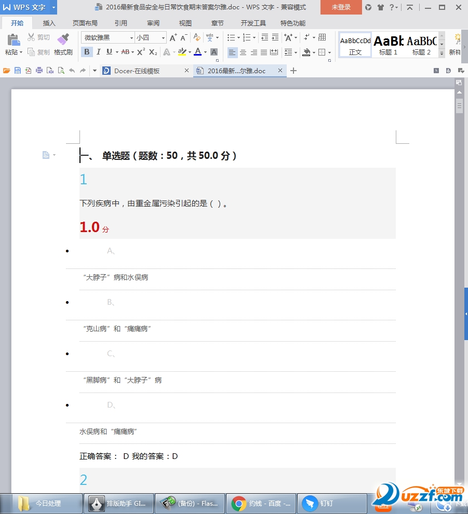
Task: Open the 页面布局 ribbon tab
Action: 85,23
